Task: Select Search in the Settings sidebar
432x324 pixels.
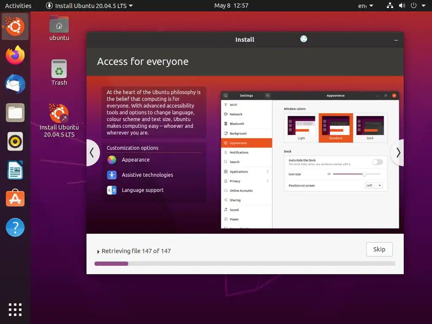Action: 246,162
